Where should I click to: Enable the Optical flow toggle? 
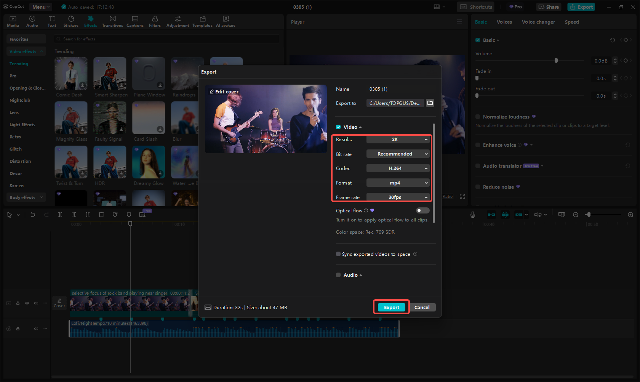(422, 210)
